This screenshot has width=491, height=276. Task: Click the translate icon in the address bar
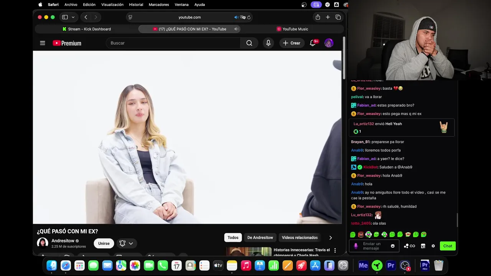click(243, 17)
